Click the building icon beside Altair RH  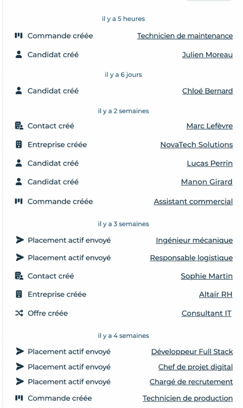(x=19, y=294)
